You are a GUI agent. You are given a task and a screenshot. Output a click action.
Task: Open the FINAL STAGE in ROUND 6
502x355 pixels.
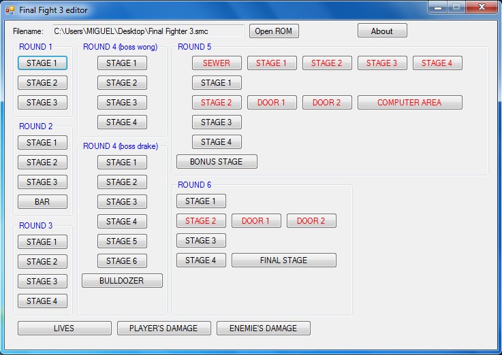pos(283,260)
